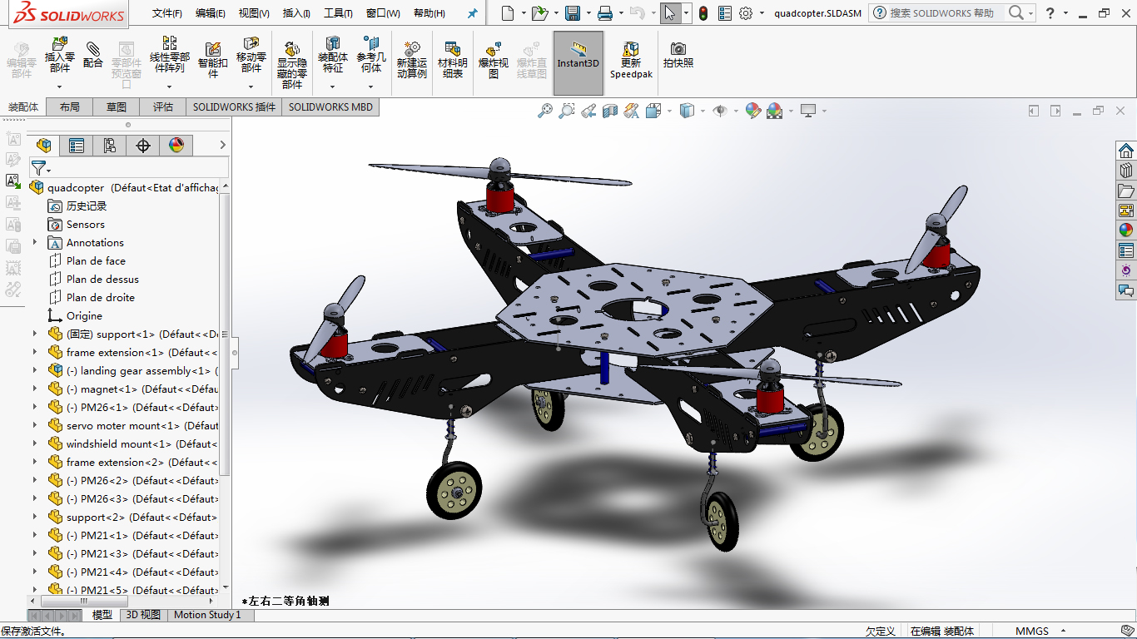Open the PropertyManager tab icon
1137x639 pixels.
pos(77,146)
